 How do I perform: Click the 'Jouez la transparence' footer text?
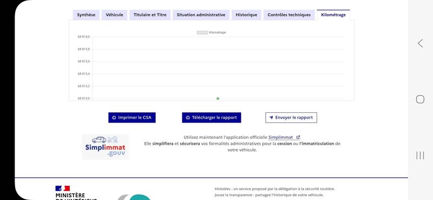click(x=269, y=195)
